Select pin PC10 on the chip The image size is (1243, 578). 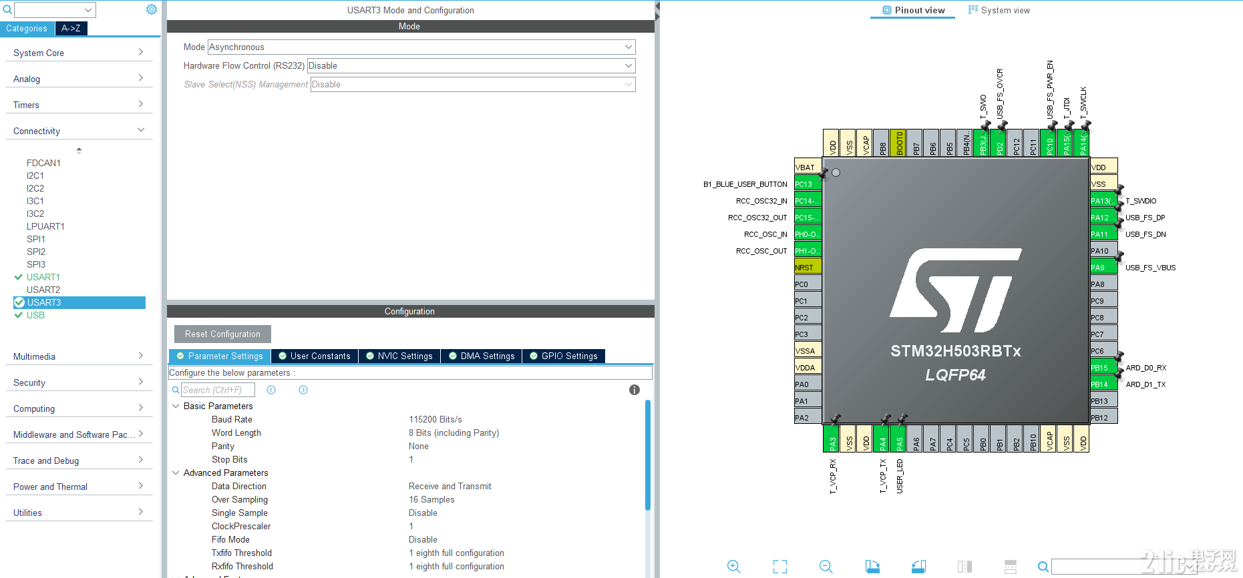(x=1049, y=143)
